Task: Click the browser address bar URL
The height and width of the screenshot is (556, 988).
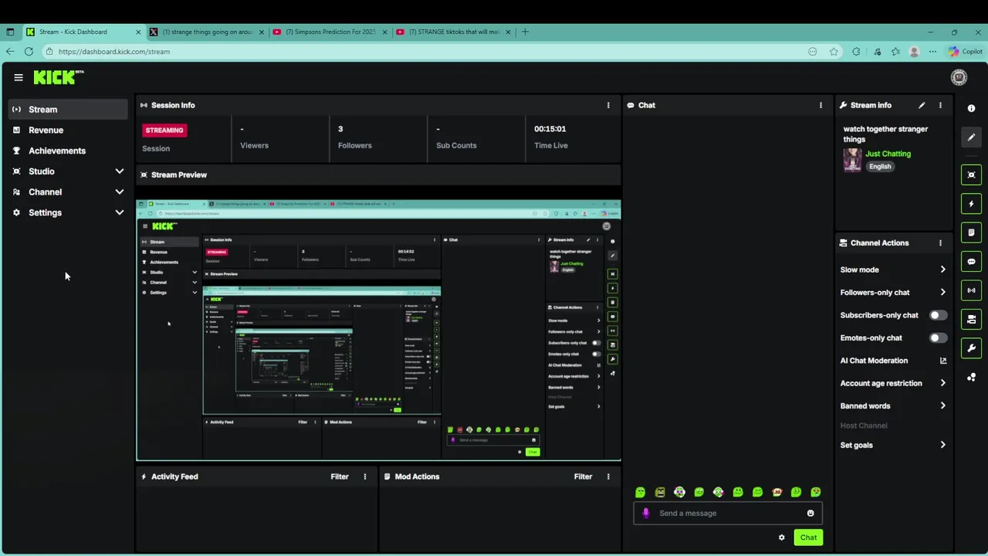Action: tap(114, 52)
